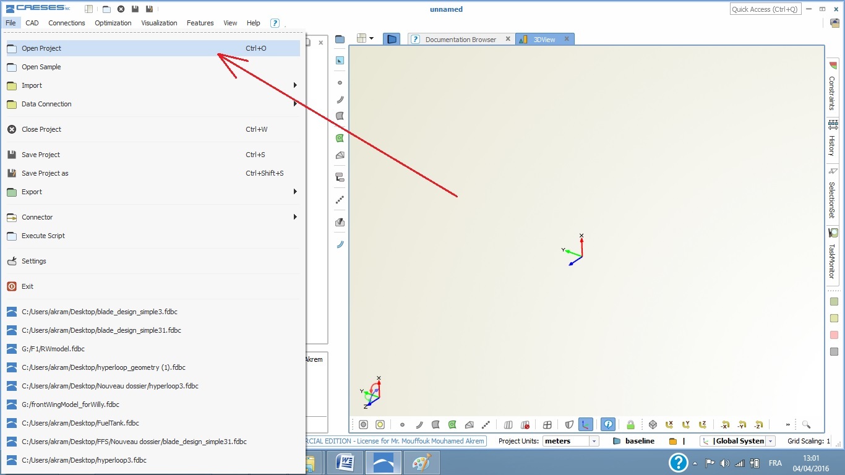Toggle point visibility in the bottom 3D toolbar
845x475 pixels.
point(402,425)
